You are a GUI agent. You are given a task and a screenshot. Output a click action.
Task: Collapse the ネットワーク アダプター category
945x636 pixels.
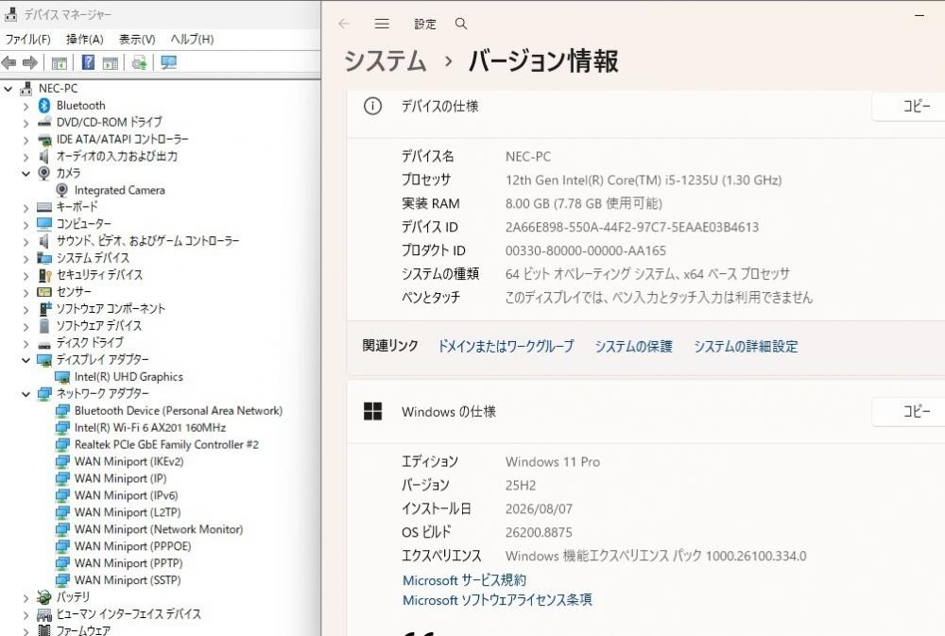pos(26,394)
